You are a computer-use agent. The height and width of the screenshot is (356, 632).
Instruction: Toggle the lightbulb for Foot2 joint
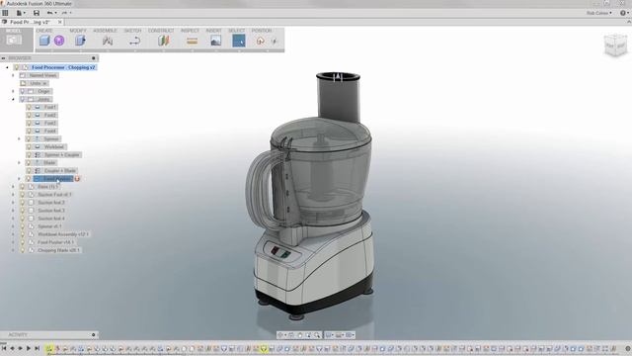tap(29, 115)
